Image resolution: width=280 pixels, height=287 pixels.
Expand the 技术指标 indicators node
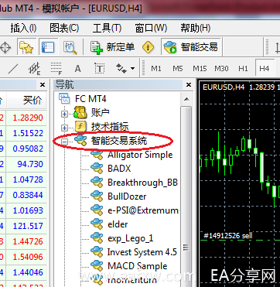(x=64, y=128)
